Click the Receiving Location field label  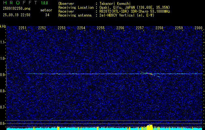tap(76, 7)
